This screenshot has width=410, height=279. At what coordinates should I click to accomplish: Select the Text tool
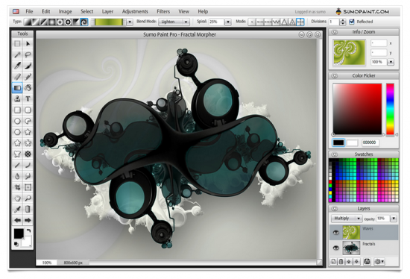(x=28, y=99)
